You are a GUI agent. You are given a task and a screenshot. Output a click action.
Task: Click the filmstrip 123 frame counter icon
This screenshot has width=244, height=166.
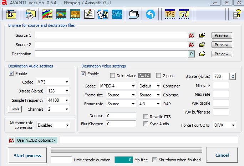170,14
